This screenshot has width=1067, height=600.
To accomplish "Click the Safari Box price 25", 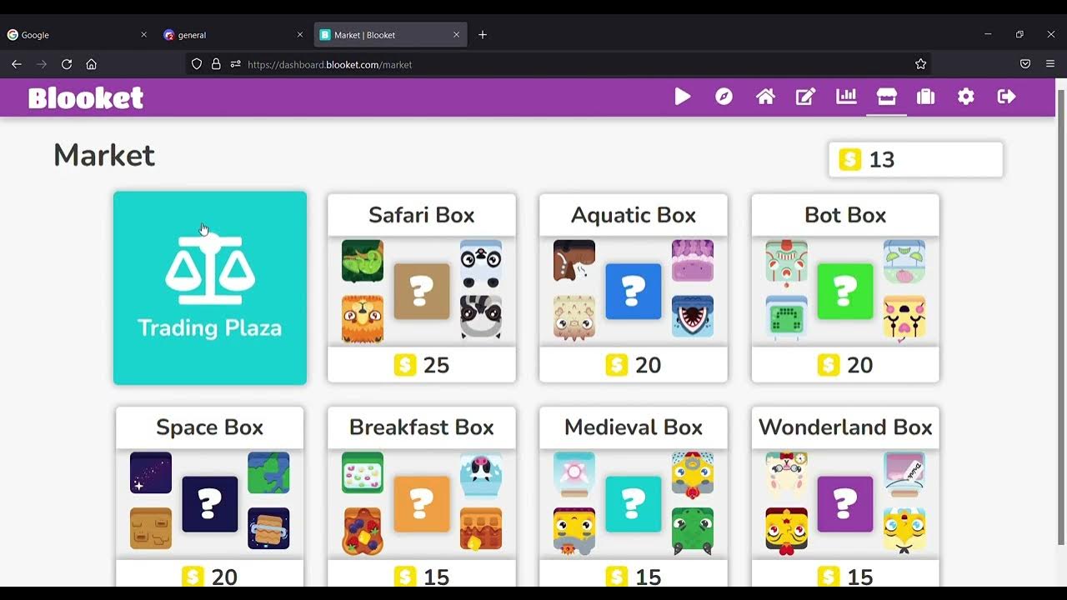I will (422, 365).
